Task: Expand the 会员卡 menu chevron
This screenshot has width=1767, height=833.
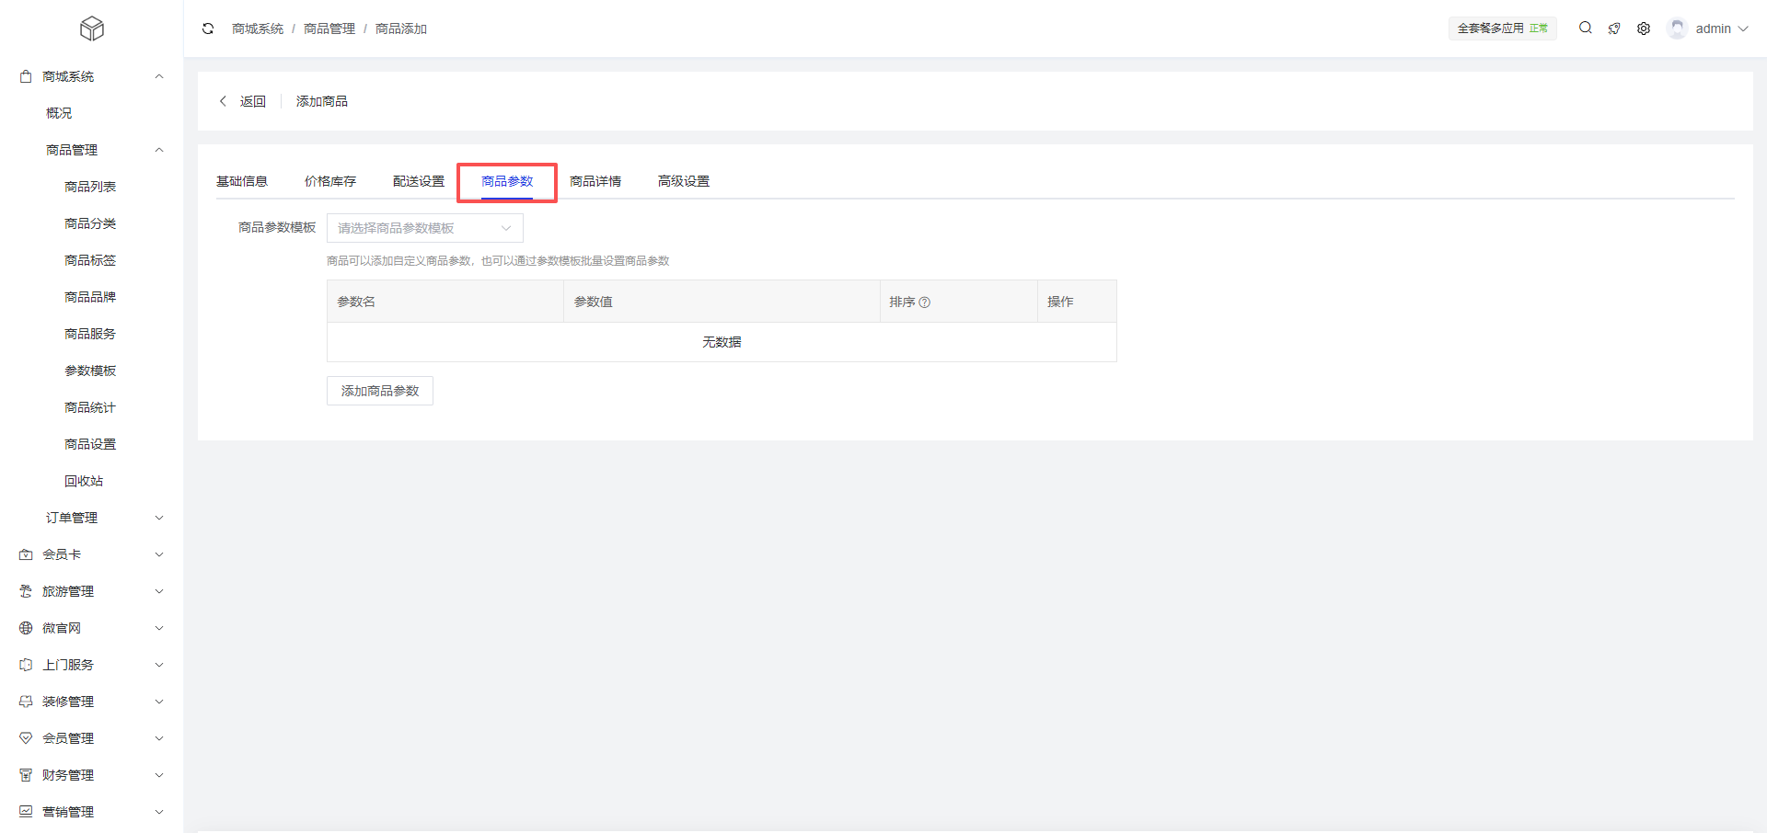Action: tap(159, 554)
